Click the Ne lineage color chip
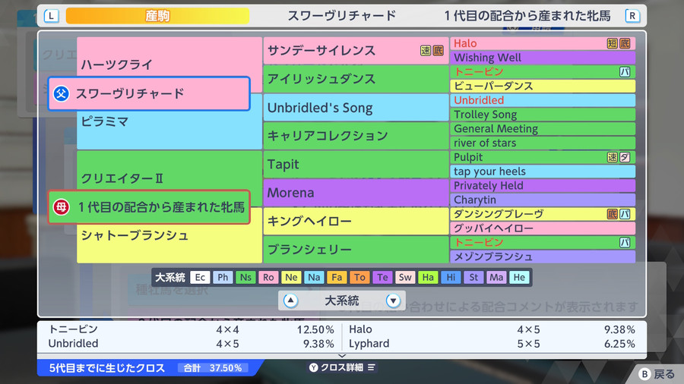Image resolution: width=684 pixels, height=384 pixels. click(291, 277)
